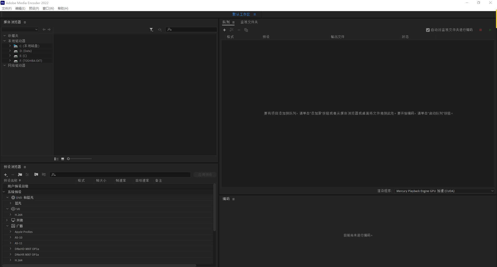Image resolution: width=497 pixels, height=267 pixels.
Task: Collapse the 本地驱动器 tree node
Action: click(x=5, y=41)
